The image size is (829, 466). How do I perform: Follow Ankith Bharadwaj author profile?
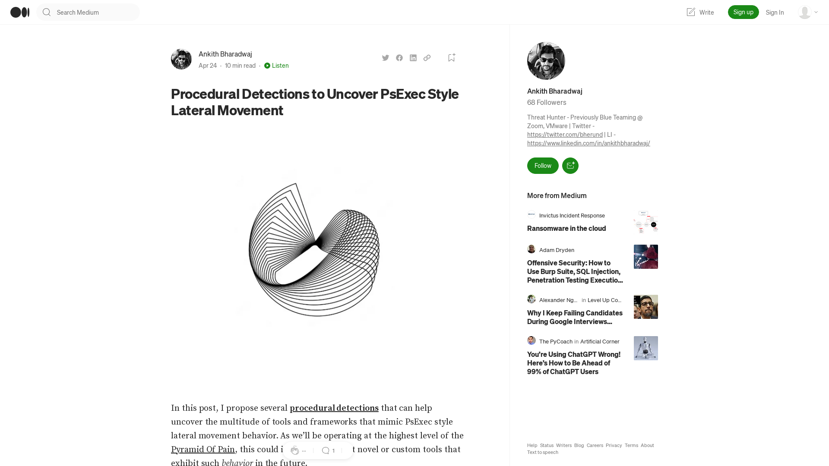[x=543, y=165]
